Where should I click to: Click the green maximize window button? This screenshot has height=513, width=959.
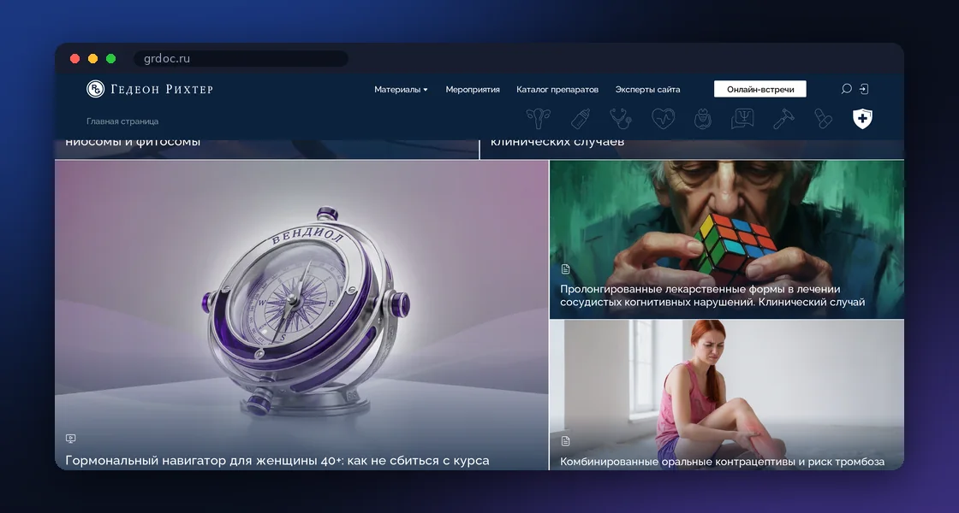coord(110,59)
